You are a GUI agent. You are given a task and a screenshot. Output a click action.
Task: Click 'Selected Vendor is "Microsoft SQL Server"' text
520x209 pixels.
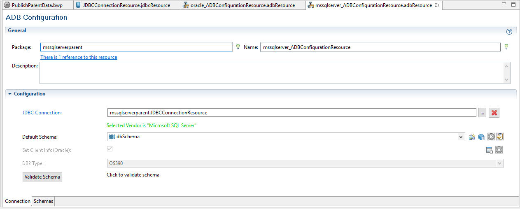pyautogui.click(x=152, y=125)
